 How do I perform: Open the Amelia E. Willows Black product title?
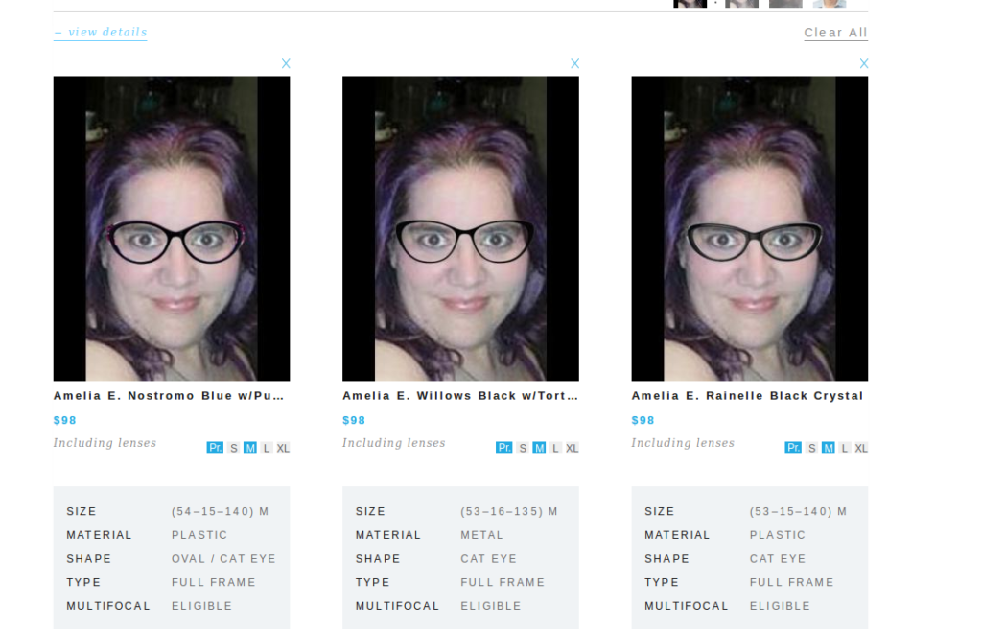[460, 396]
